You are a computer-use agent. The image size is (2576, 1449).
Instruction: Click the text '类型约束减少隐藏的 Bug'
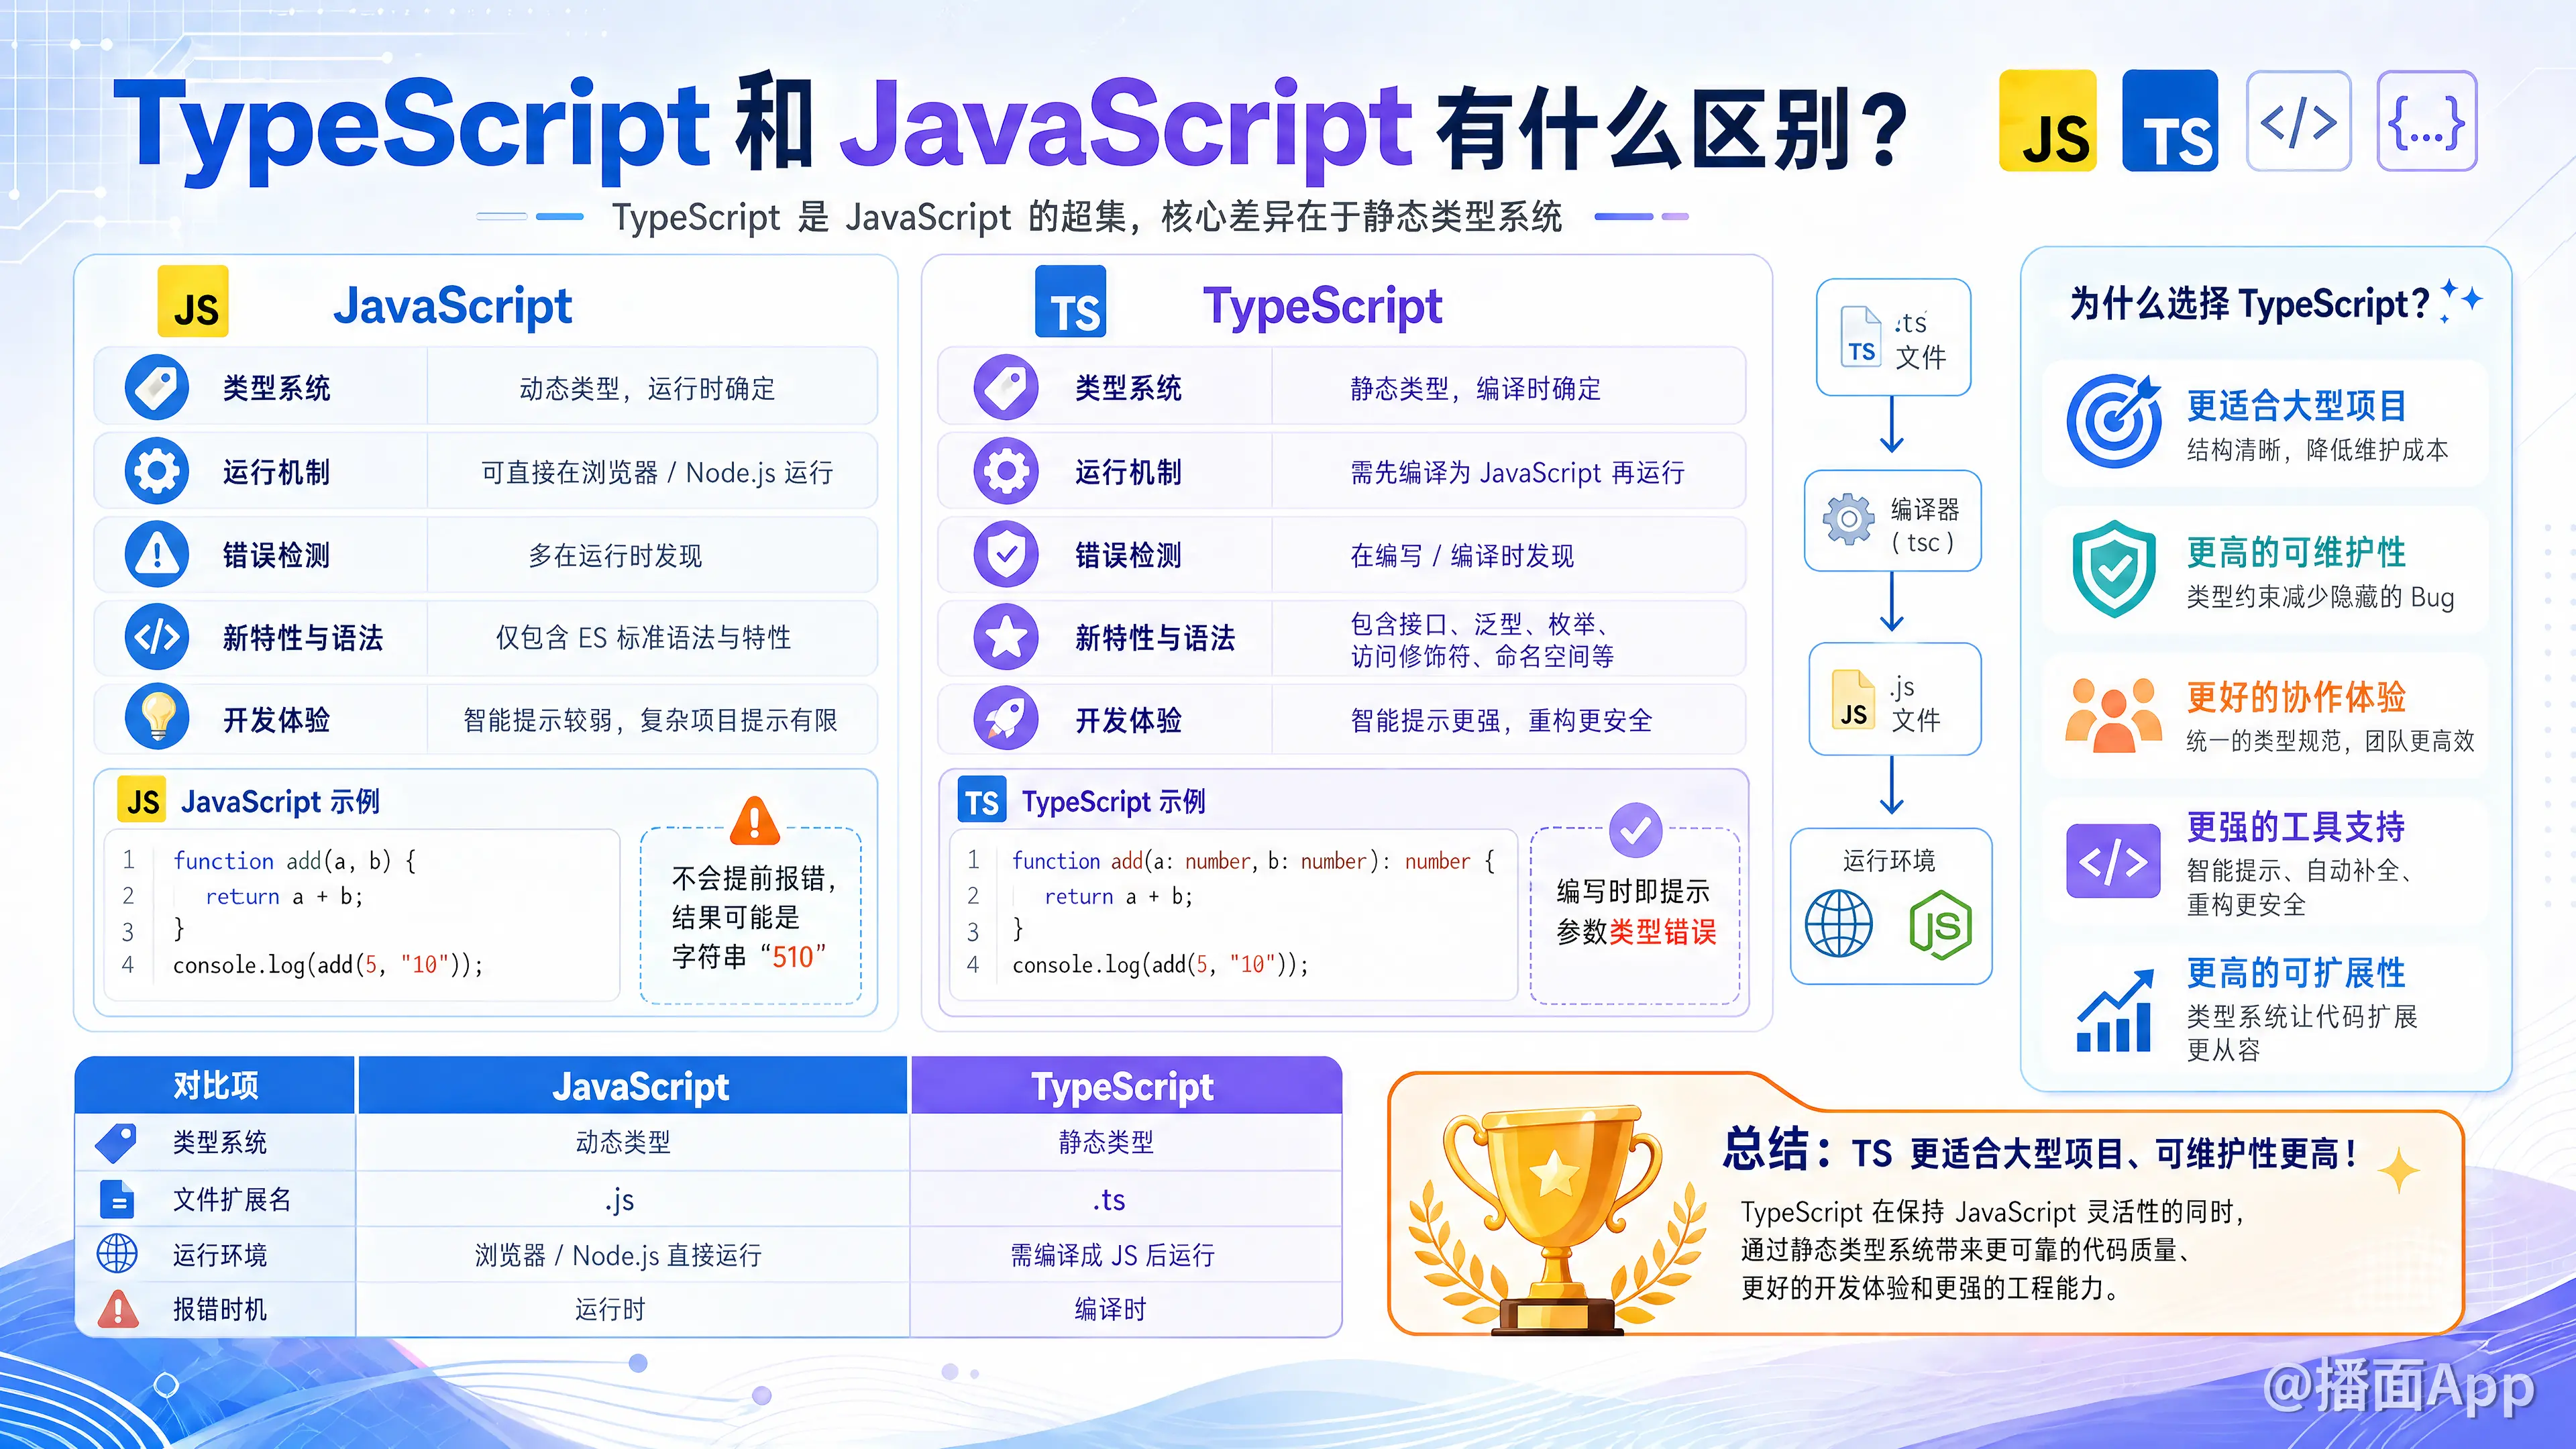2320,597
